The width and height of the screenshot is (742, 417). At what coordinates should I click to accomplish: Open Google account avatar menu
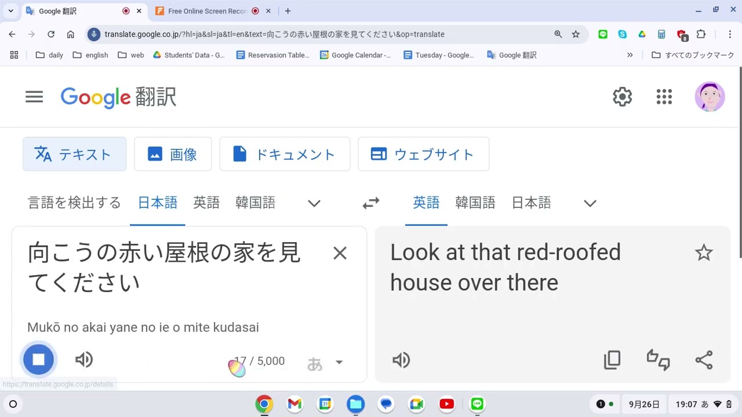[x=710, y=97]
